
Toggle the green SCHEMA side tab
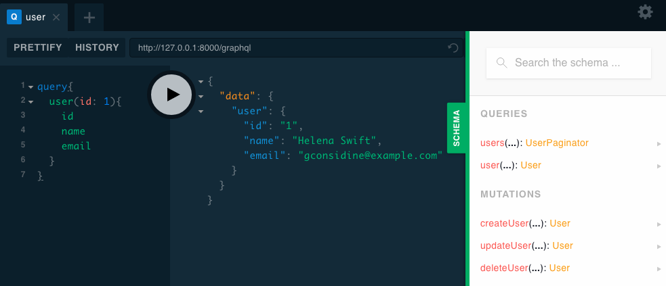coord(457,128)
